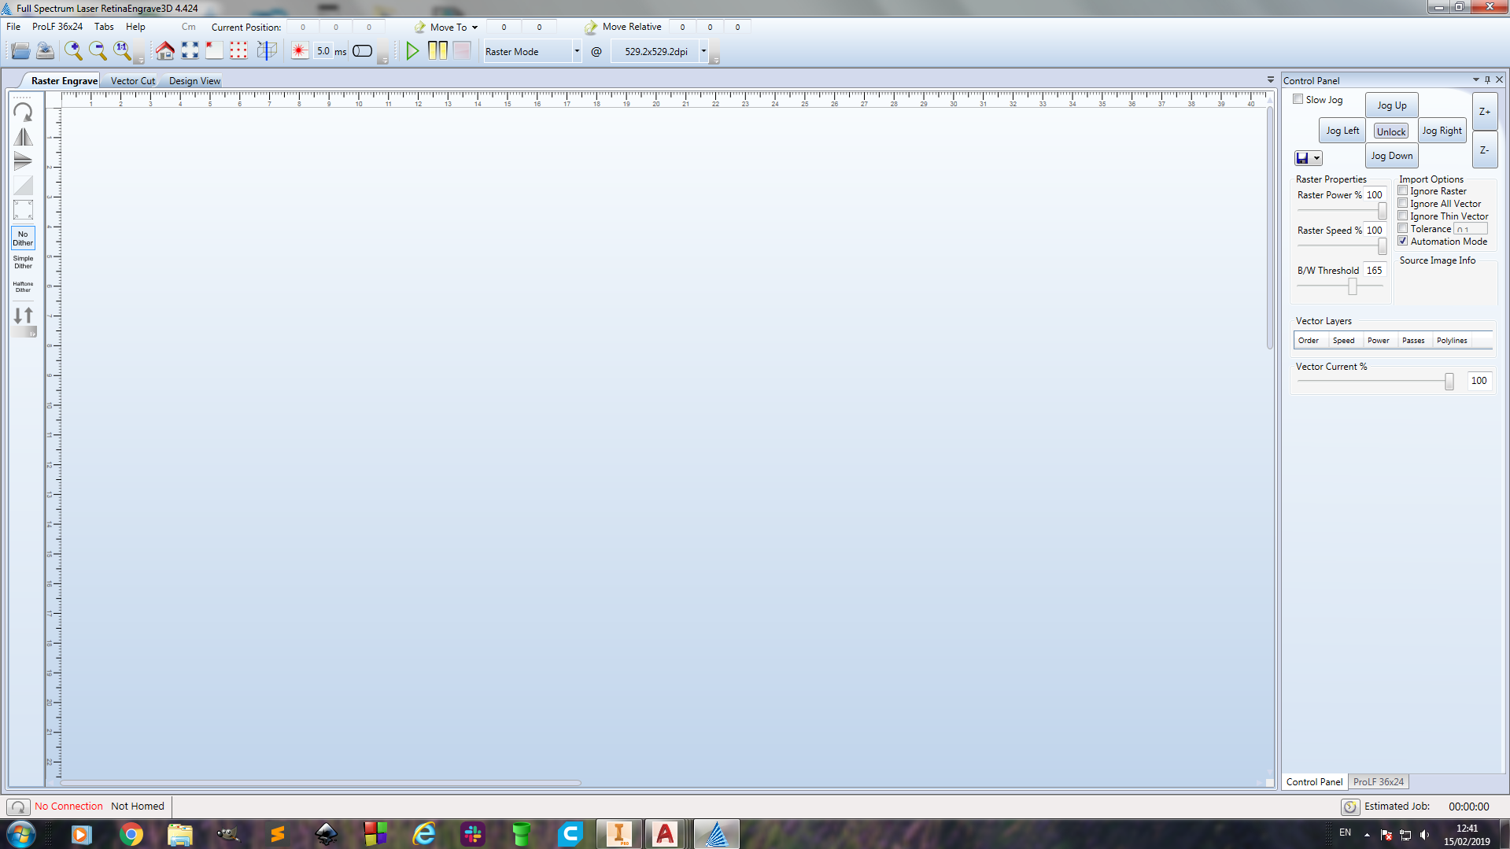Click the Jog Left button
The width and height of the screenshot is (1510, 849).
click(1342, 131)
